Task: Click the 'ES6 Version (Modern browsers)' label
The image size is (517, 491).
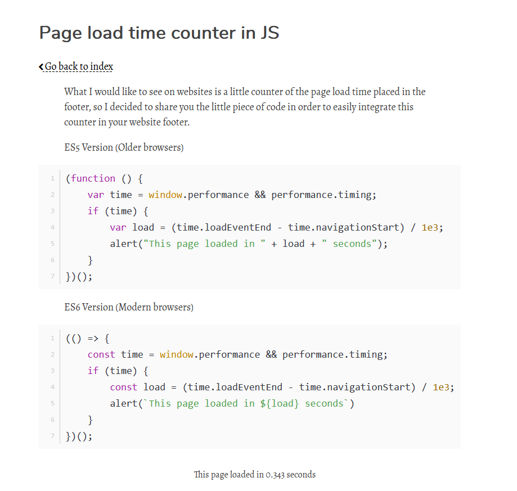Action: (x=129, y=307)
